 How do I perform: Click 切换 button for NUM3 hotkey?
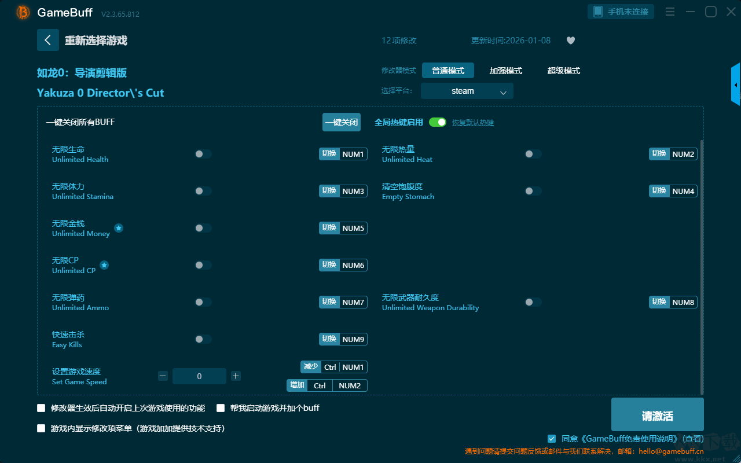(329, 191)
